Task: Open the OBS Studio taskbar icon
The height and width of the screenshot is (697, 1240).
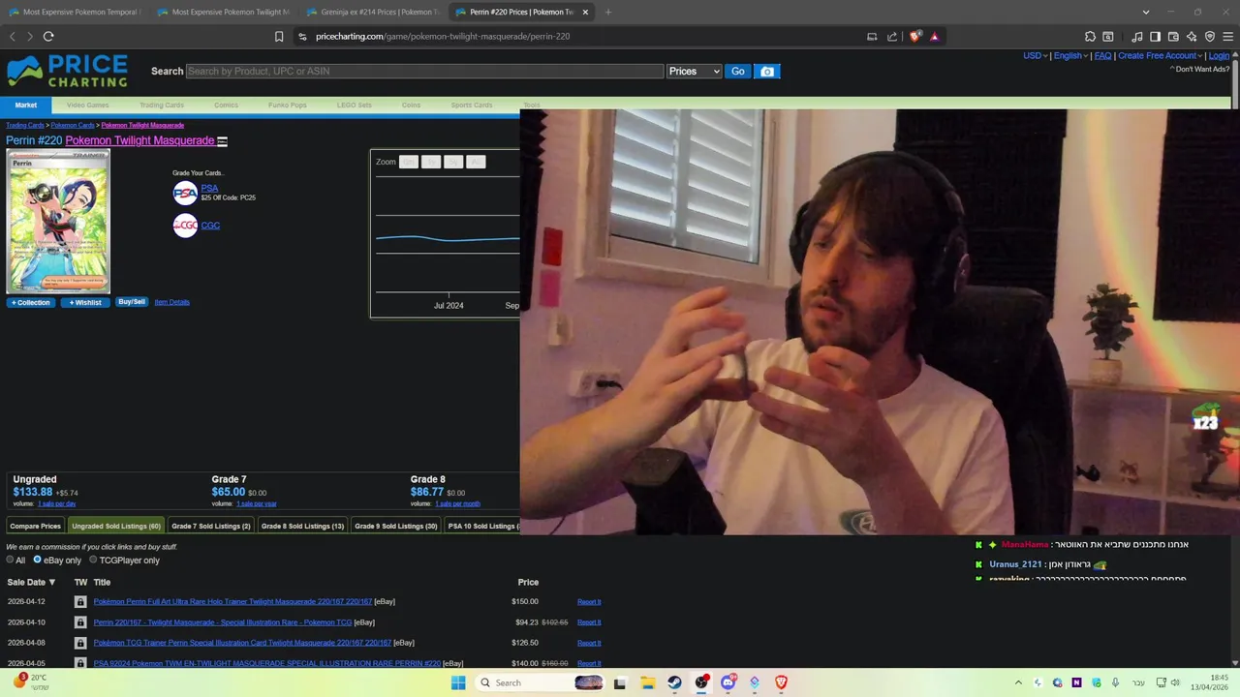Action: [x=701, y=682]
